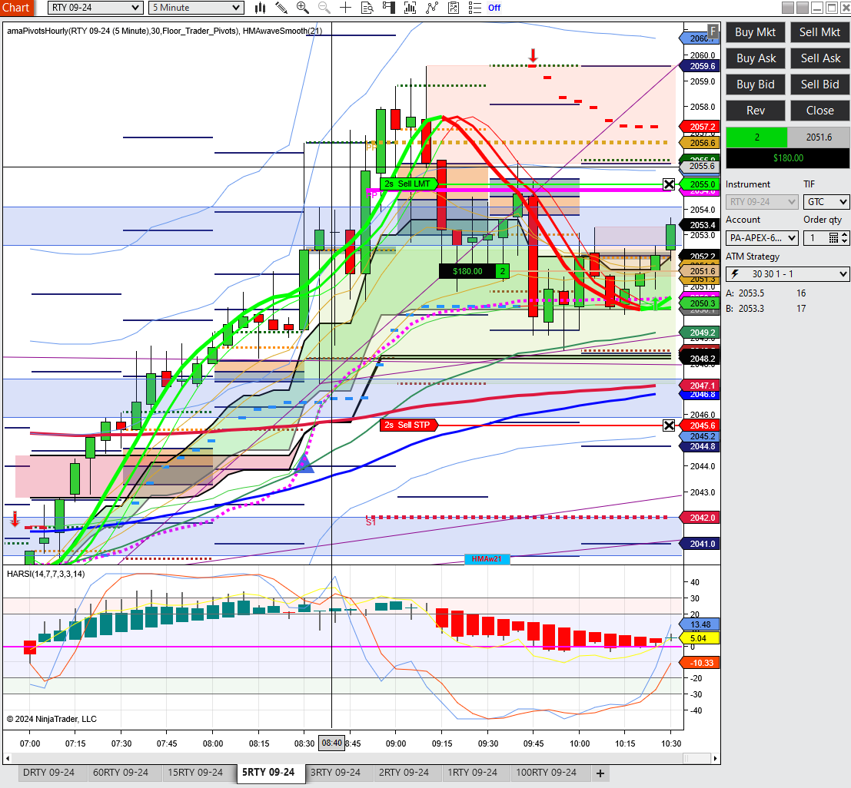Open the strategies icon

click(454, 8)
